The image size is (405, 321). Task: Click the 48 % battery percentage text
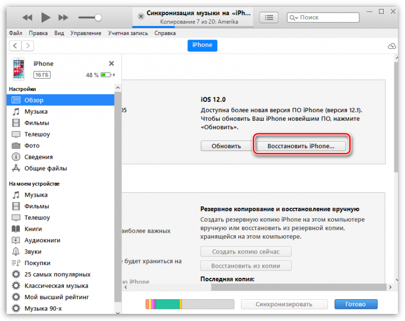(x=92, y=75)
